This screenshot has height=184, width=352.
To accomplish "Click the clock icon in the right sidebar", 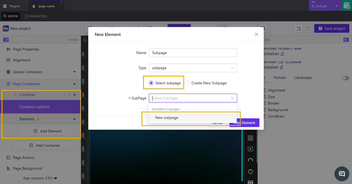I will tap(250, 171).
